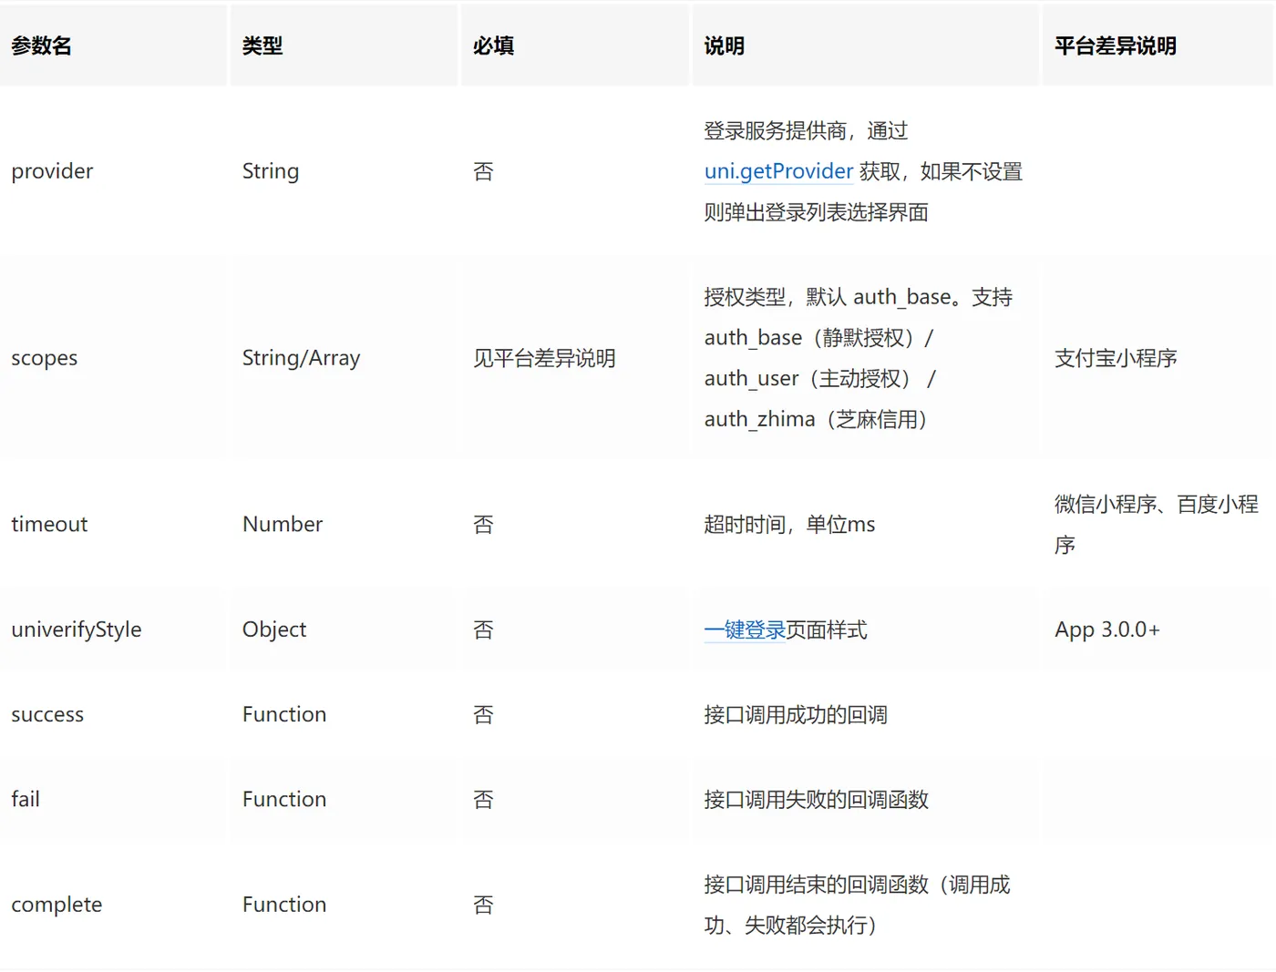
Task: Click the complete parameter name cell
Action: [57, 905]
